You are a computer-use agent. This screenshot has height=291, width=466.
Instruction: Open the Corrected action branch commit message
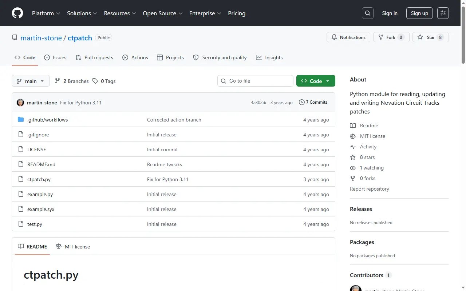174,120
